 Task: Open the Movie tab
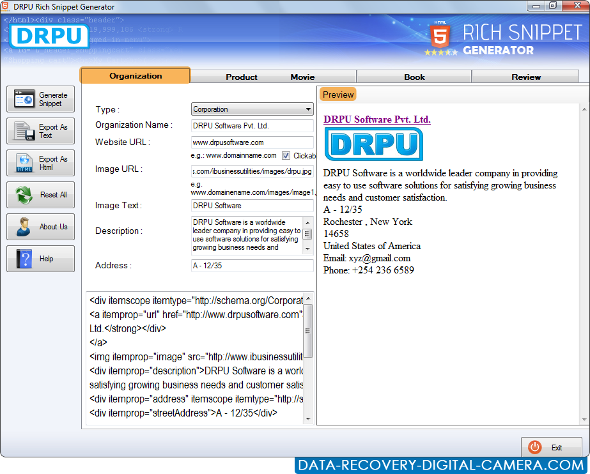[302, 77]
